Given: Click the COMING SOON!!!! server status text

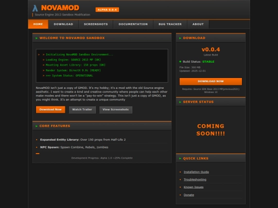Looking at the screenshot, I should click(211, 130).
